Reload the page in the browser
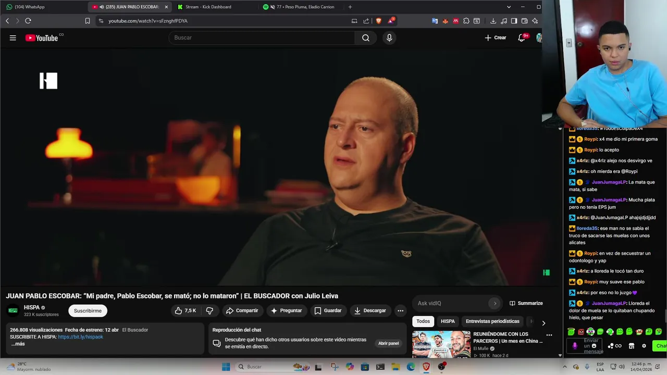Viewport: 667px width, 375px height. [28, 21]
